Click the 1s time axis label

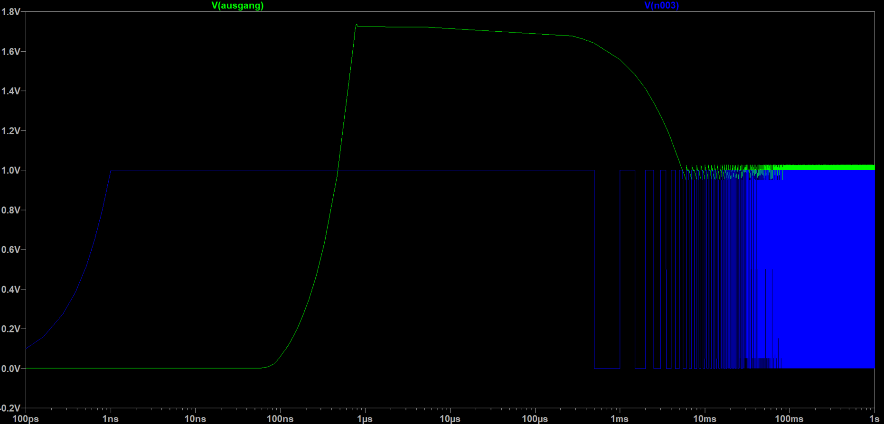tap(874, 419)
